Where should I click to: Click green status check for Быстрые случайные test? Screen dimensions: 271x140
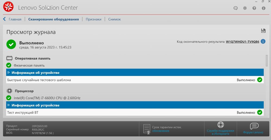[x=260, y=80]
